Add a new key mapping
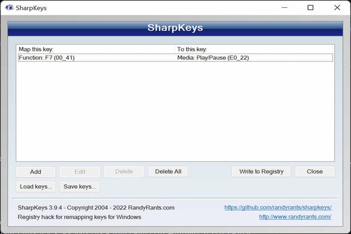The image size is (351, 234). pos(36,172)
